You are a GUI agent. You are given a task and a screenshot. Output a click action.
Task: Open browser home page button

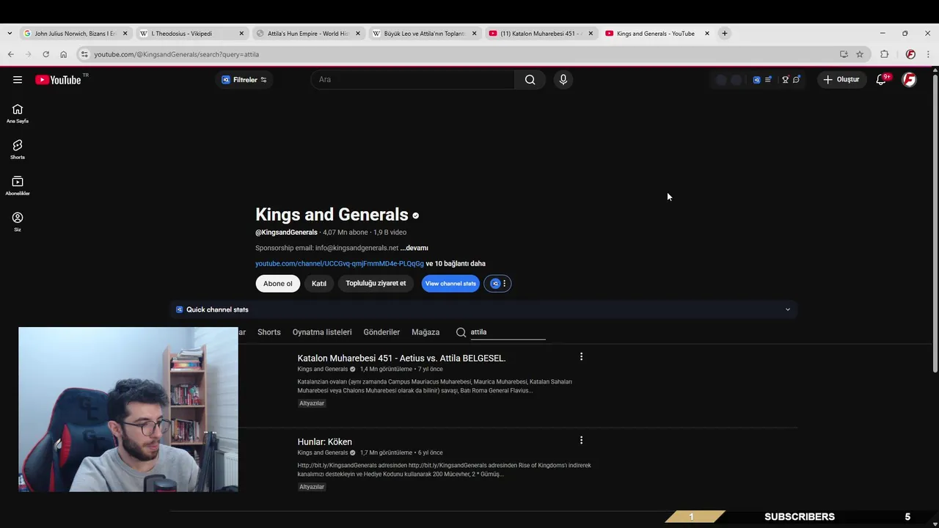pyautogui.click(x=63, y=54)
